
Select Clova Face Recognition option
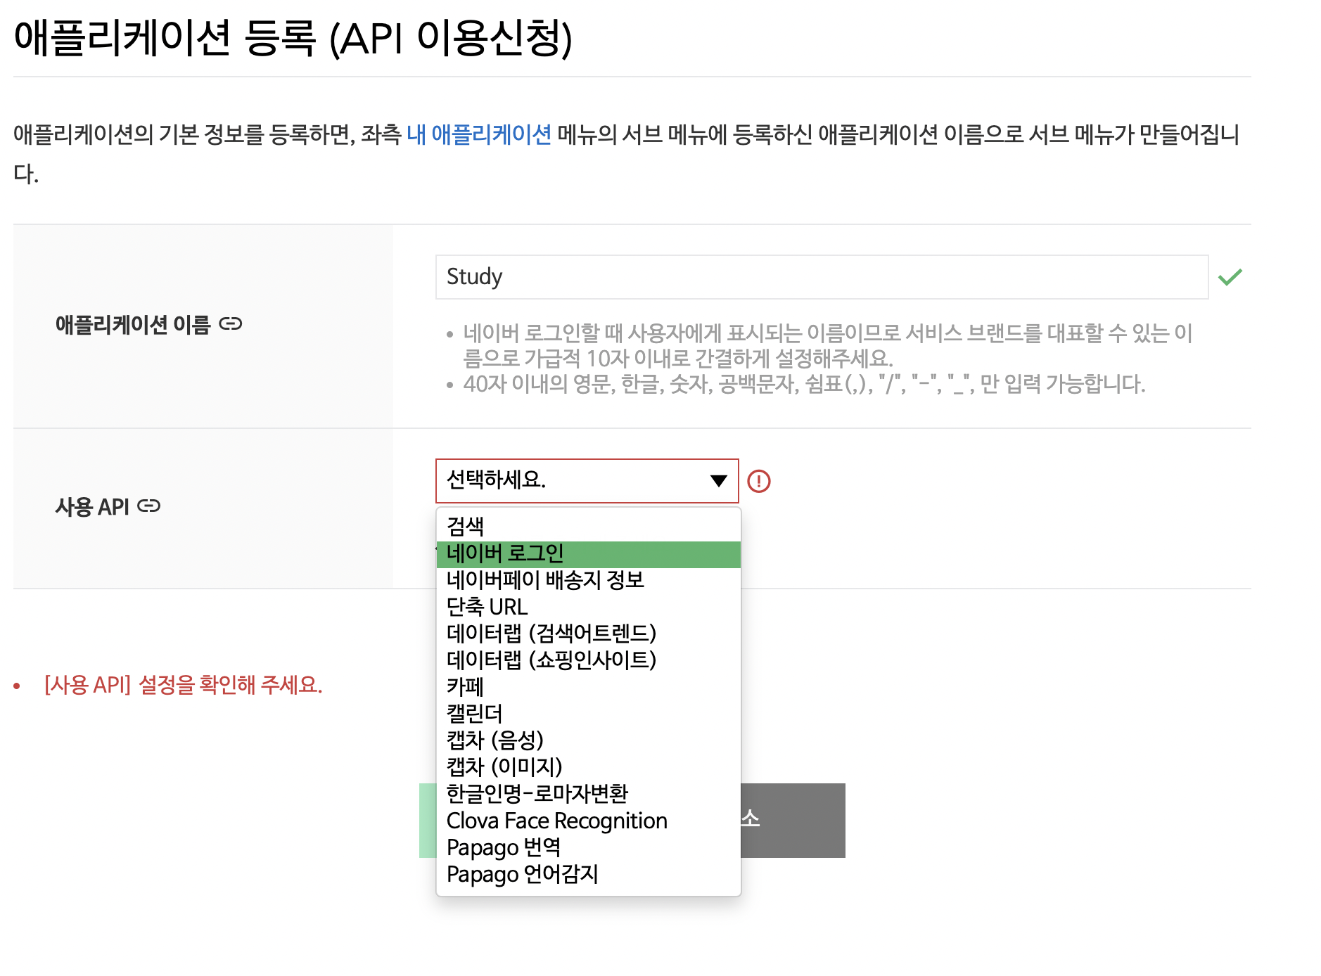point(588,822)
